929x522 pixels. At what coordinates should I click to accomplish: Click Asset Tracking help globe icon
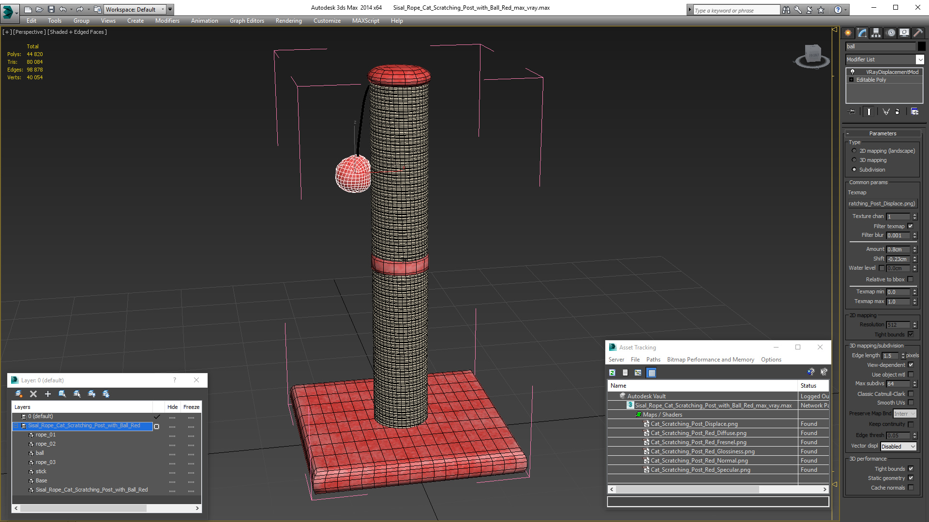click(811, 372)
